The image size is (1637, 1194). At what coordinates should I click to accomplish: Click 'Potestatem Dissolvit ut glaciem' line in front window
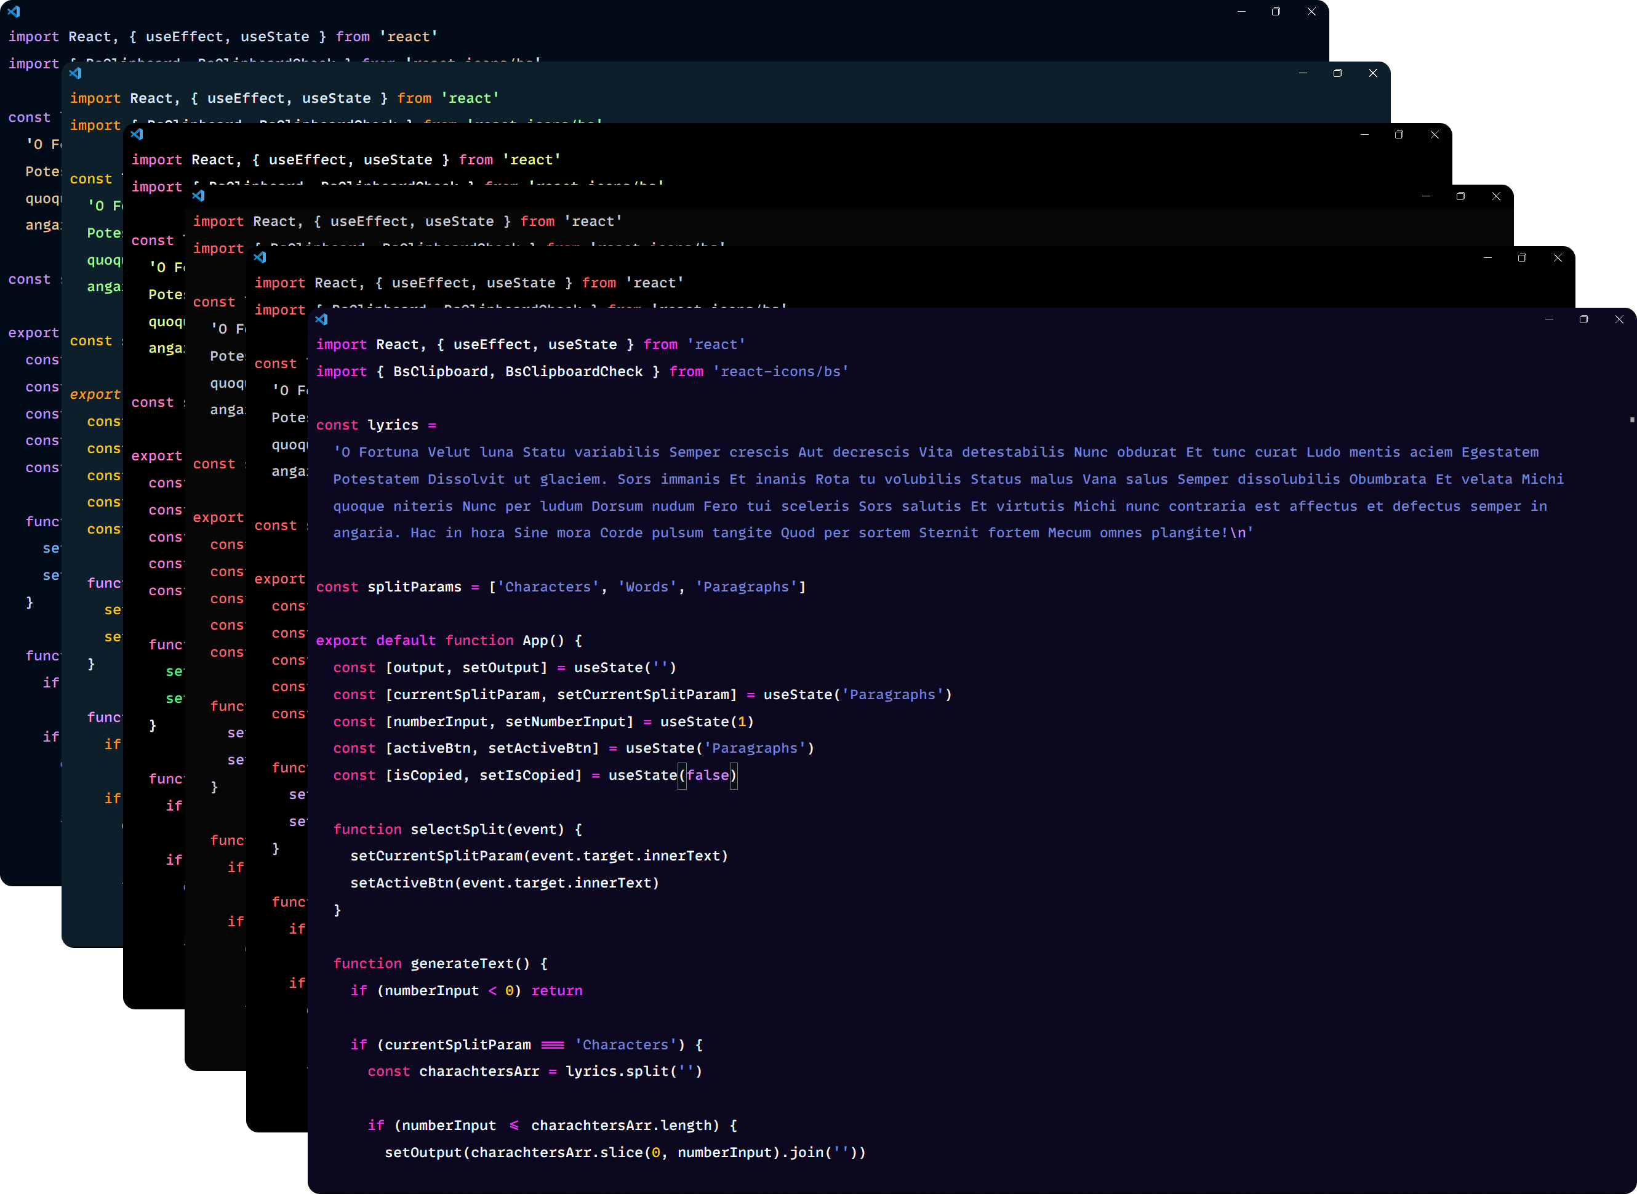point(948,479)
